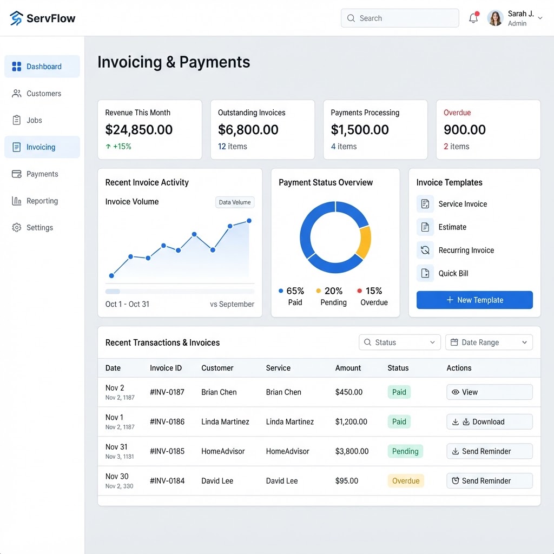Click the Recurring Invoice icon
Viewport: 554px width, 554px height.
(425, 250)
